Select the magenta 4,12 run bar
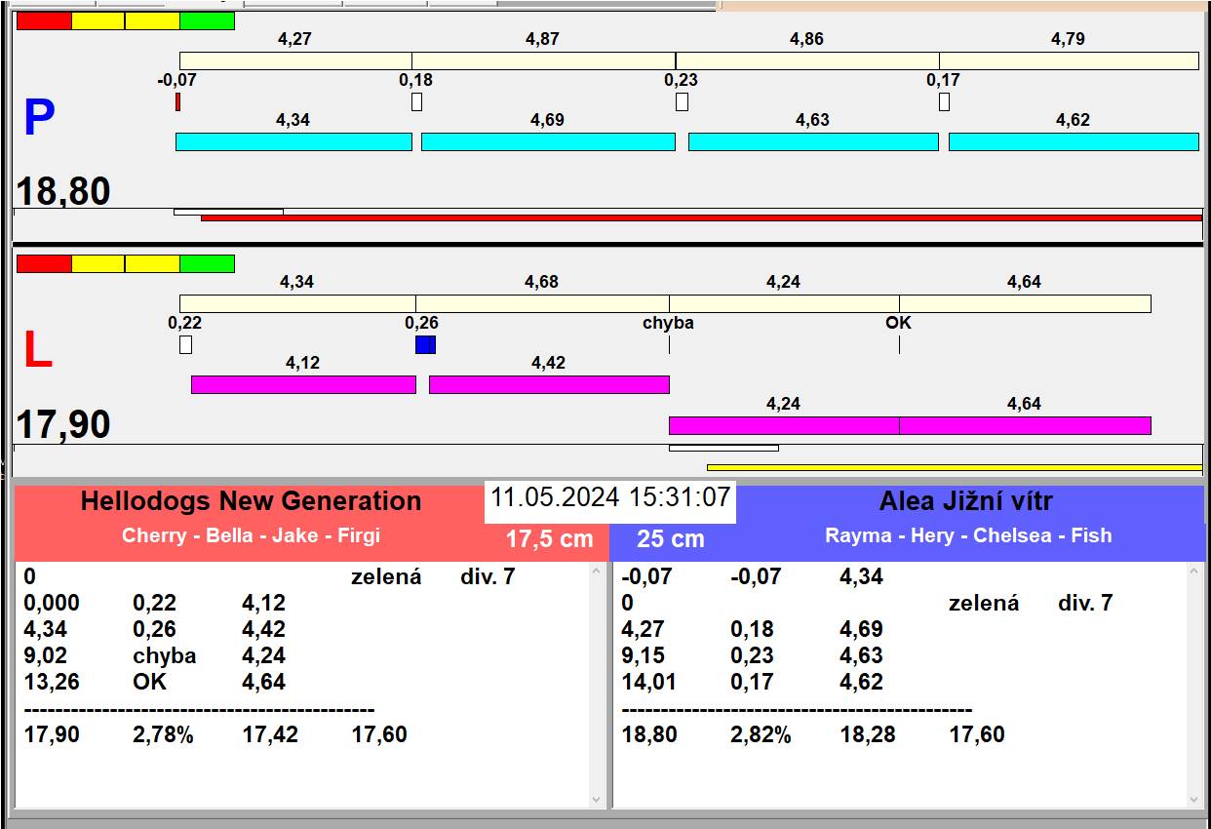The image size is (1211, 829). [x=303, y=384]
